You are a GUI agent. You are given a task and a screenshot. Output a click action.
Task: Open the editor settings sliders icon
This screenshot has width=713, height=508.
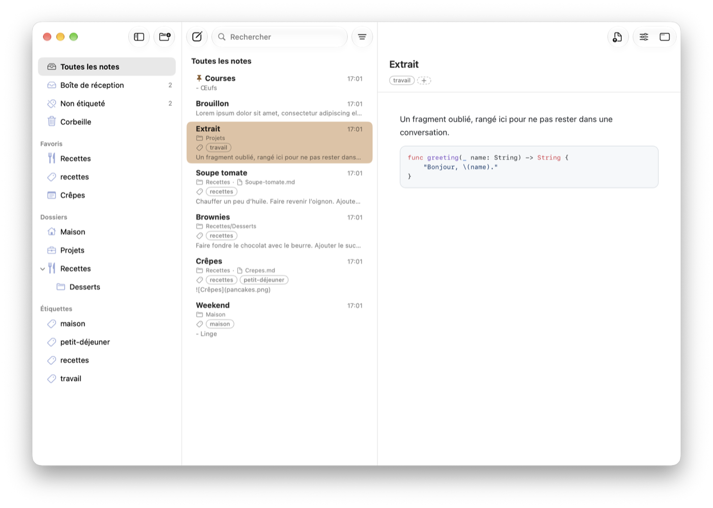tap(644, 37)
